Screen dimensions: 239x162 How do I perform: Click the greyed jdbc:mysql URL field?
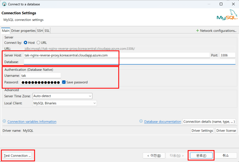(130, 49)
